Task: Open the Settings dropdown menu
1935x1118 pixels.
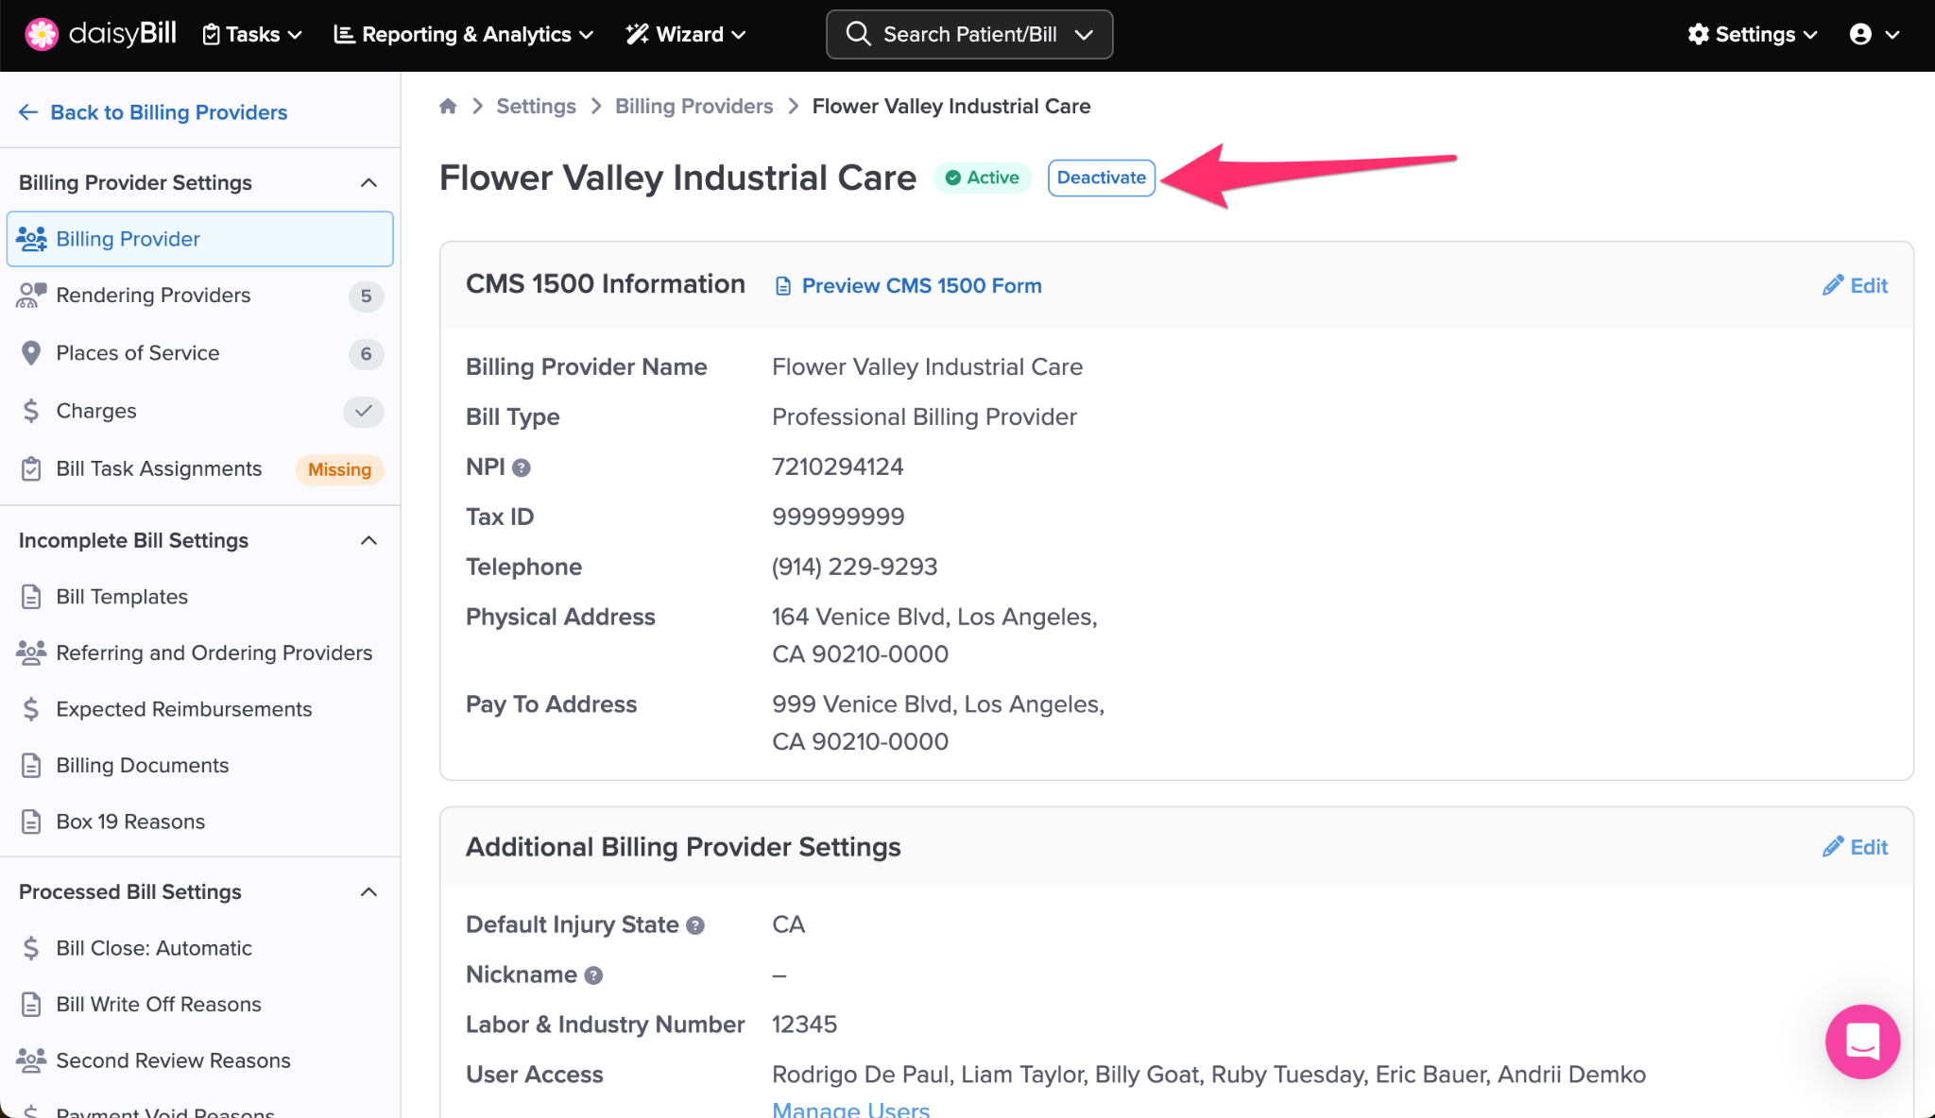Action: pos(1753,34)
